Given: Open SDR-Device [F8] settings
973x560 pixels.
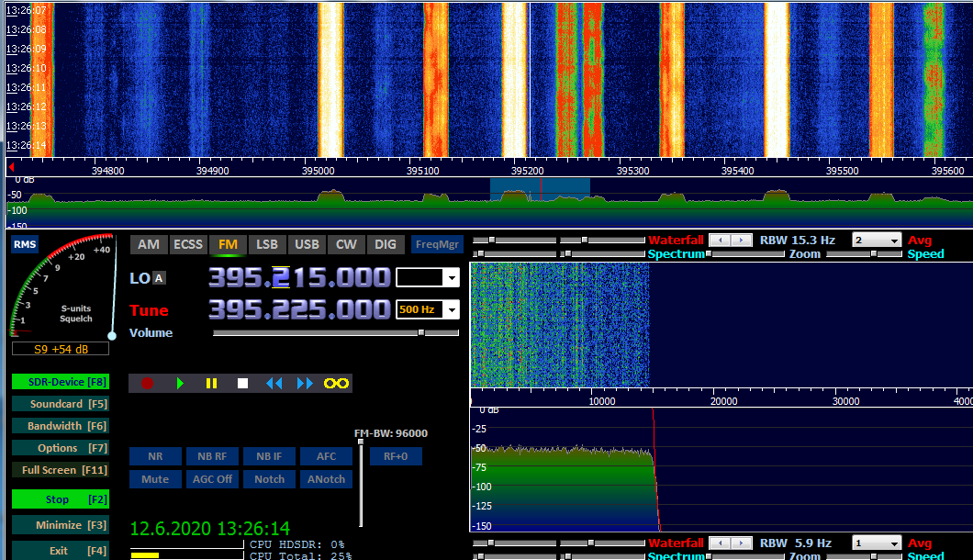Looking at the screenshot, I should pos(61,382).
